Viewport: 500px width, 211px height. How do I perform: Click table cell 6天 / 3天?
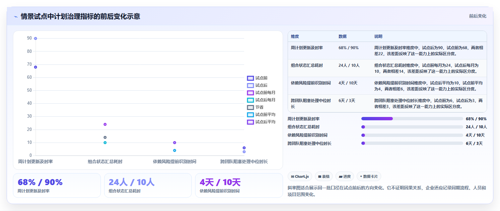pos(347,101)
